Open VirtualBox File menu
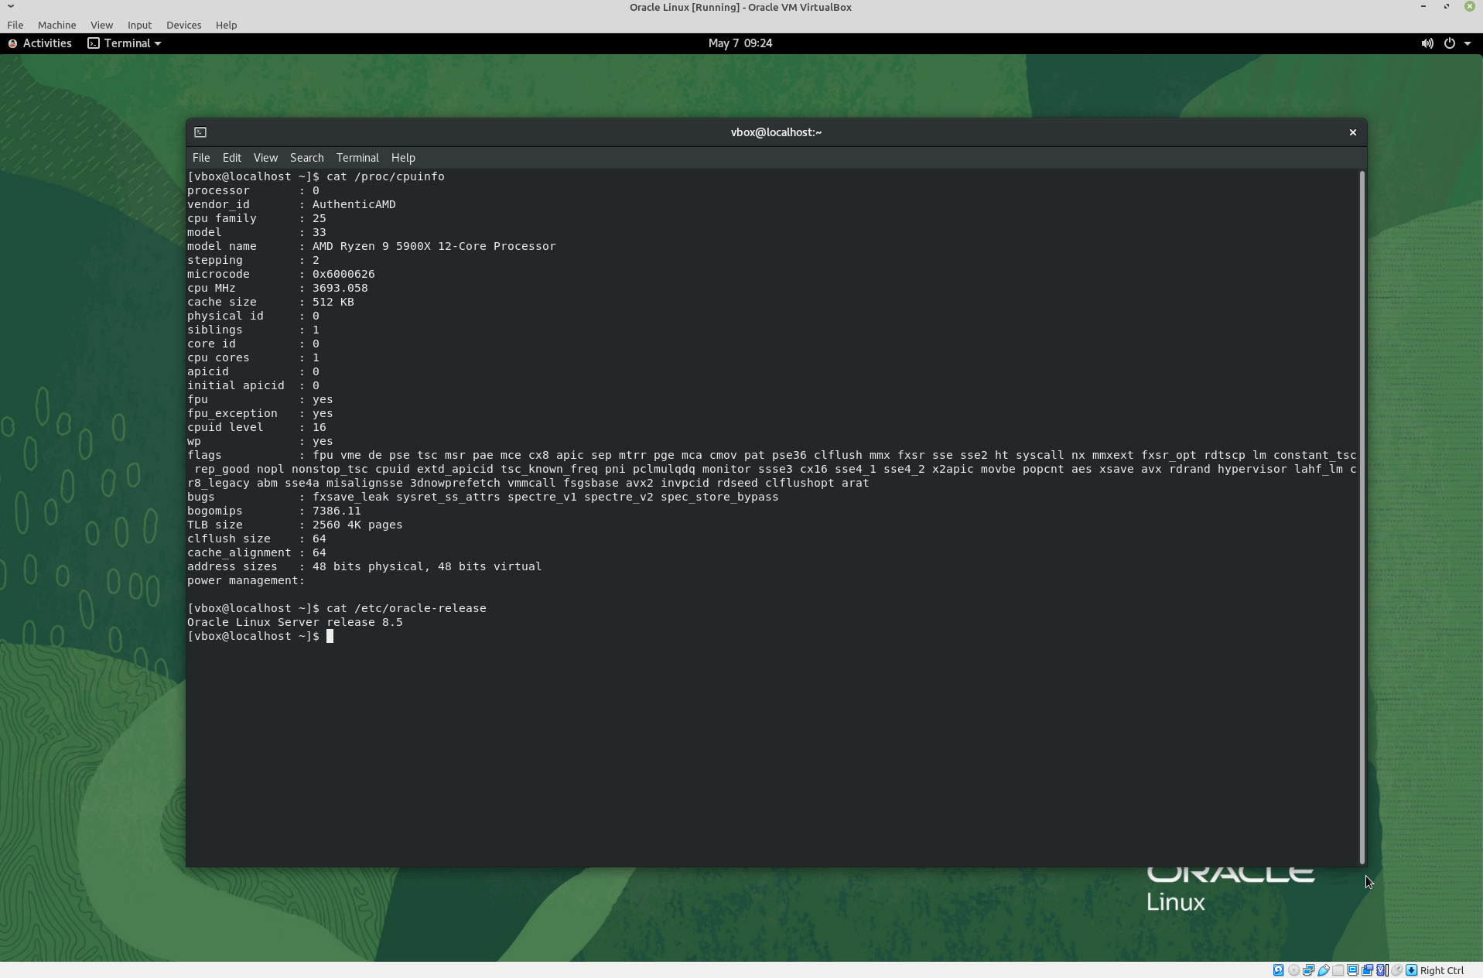Viewport: 1483px width, 978px height. [15, 25]
